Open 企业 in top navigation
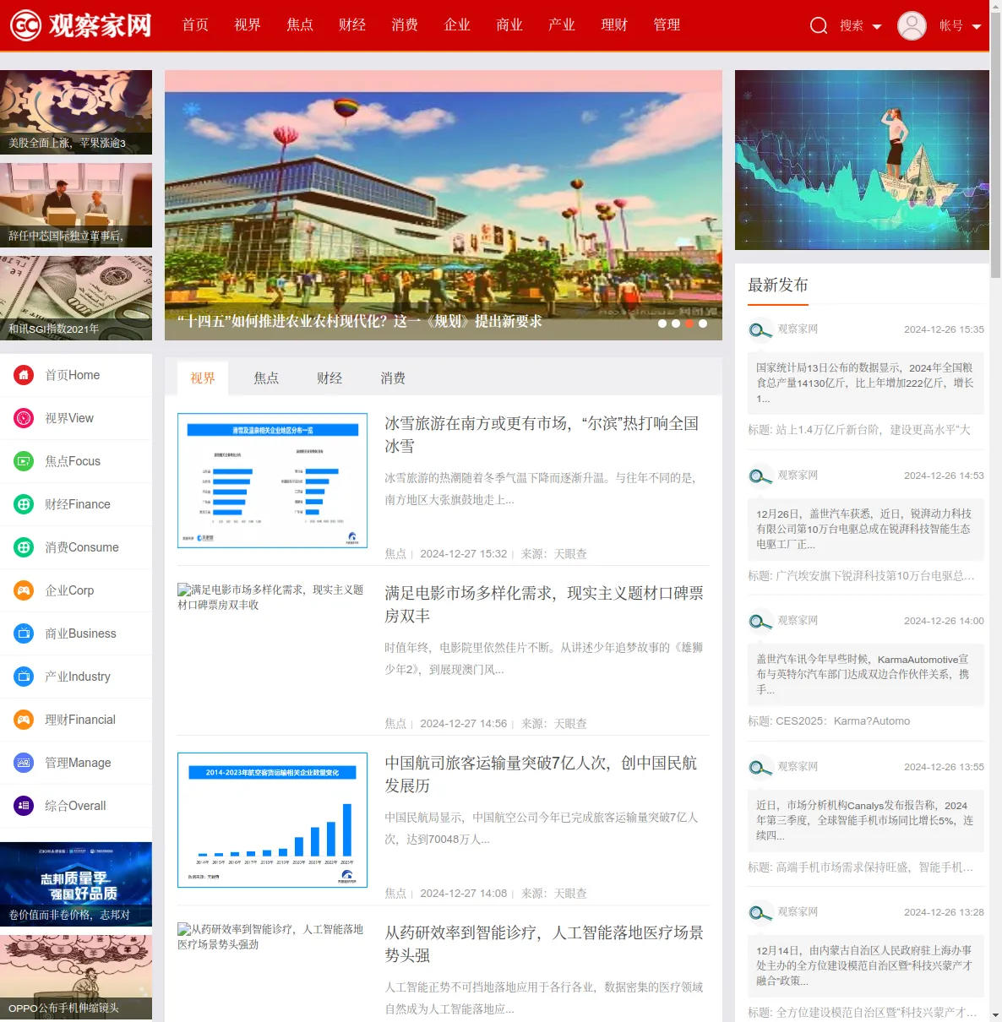 (x=457, y=25)
